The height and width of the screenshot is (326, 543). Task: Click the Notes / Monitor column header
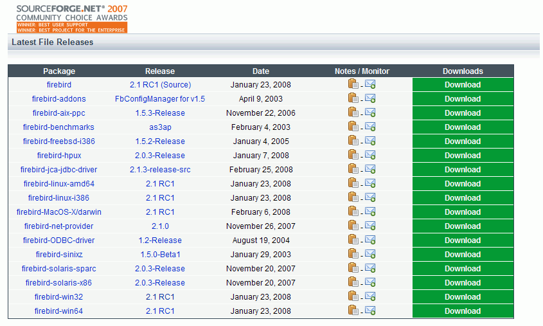click(x=362, y=71)
